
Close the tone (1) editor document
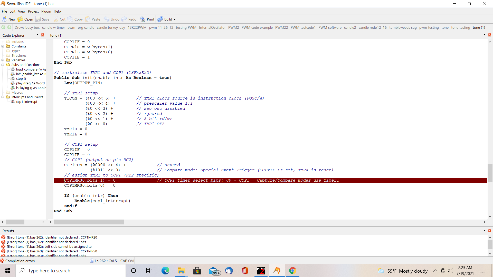coord(489,35)
